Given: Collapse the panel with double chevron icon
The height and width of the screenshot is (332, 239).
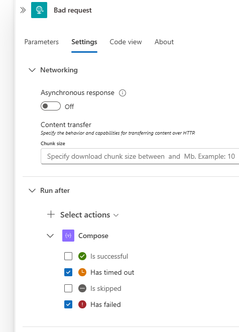Looking at the screenshot, I should (23, 10).
